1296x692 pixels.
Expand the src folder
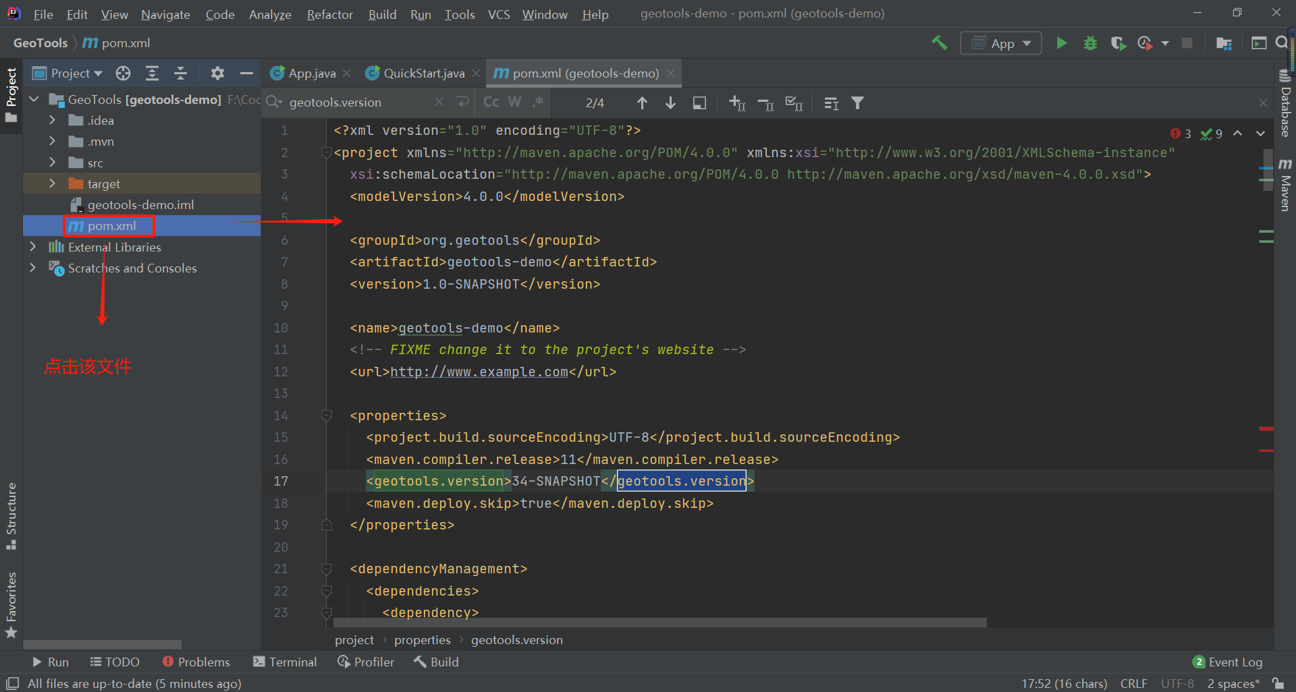(x=53, y=163)
